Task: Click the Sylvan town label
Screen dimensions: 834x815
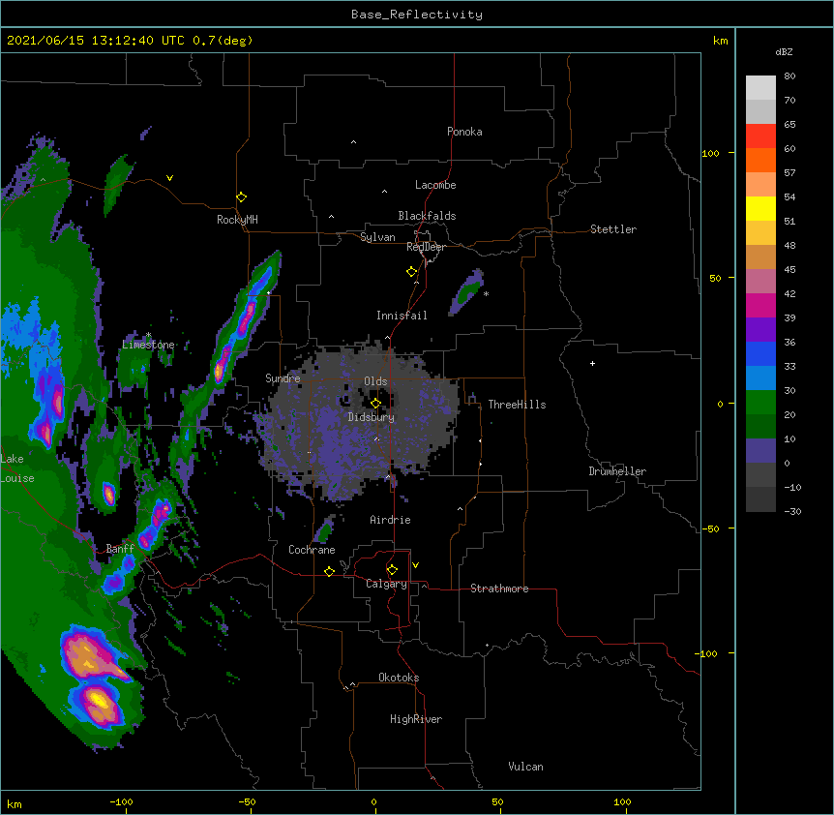Action: coord(377,237)
